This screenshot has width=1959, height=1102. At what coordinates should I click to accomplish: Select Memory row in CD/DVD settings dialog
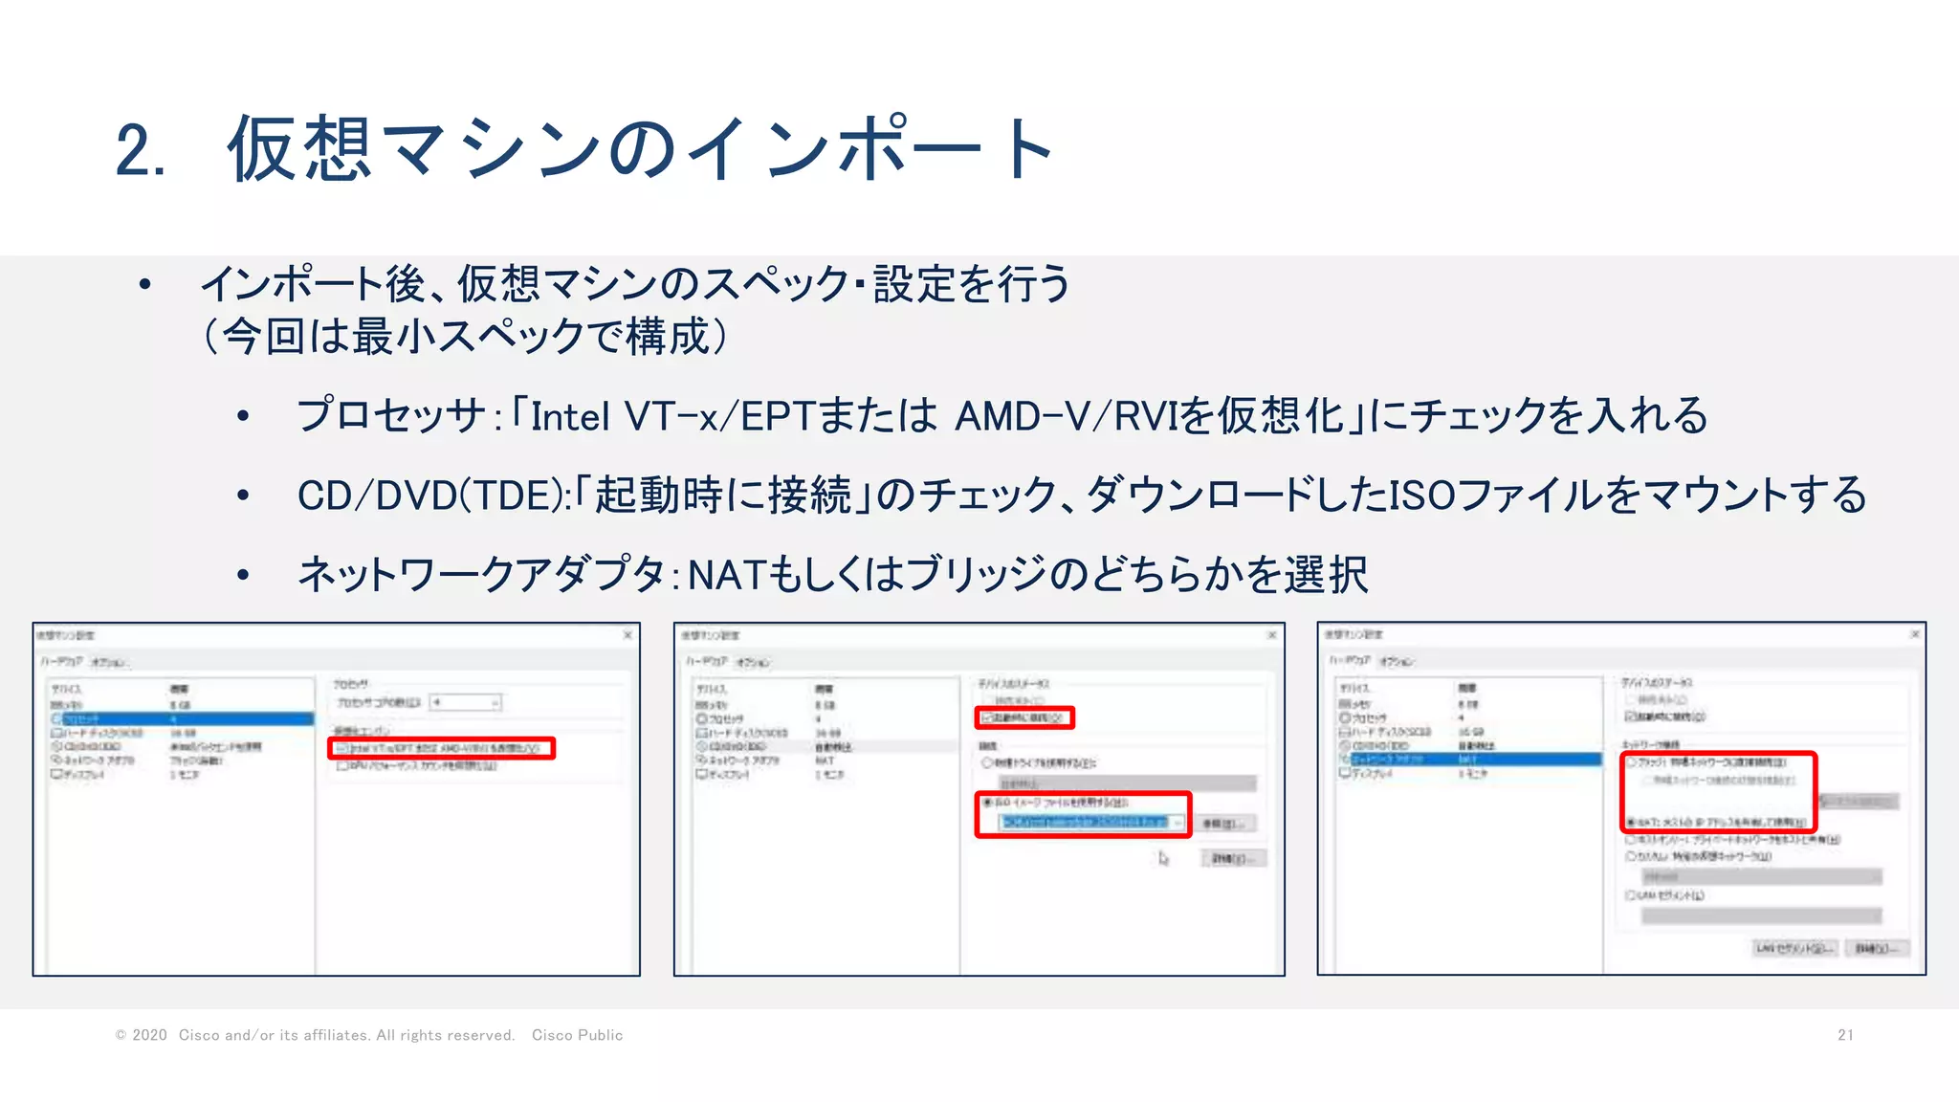point(826,705)
